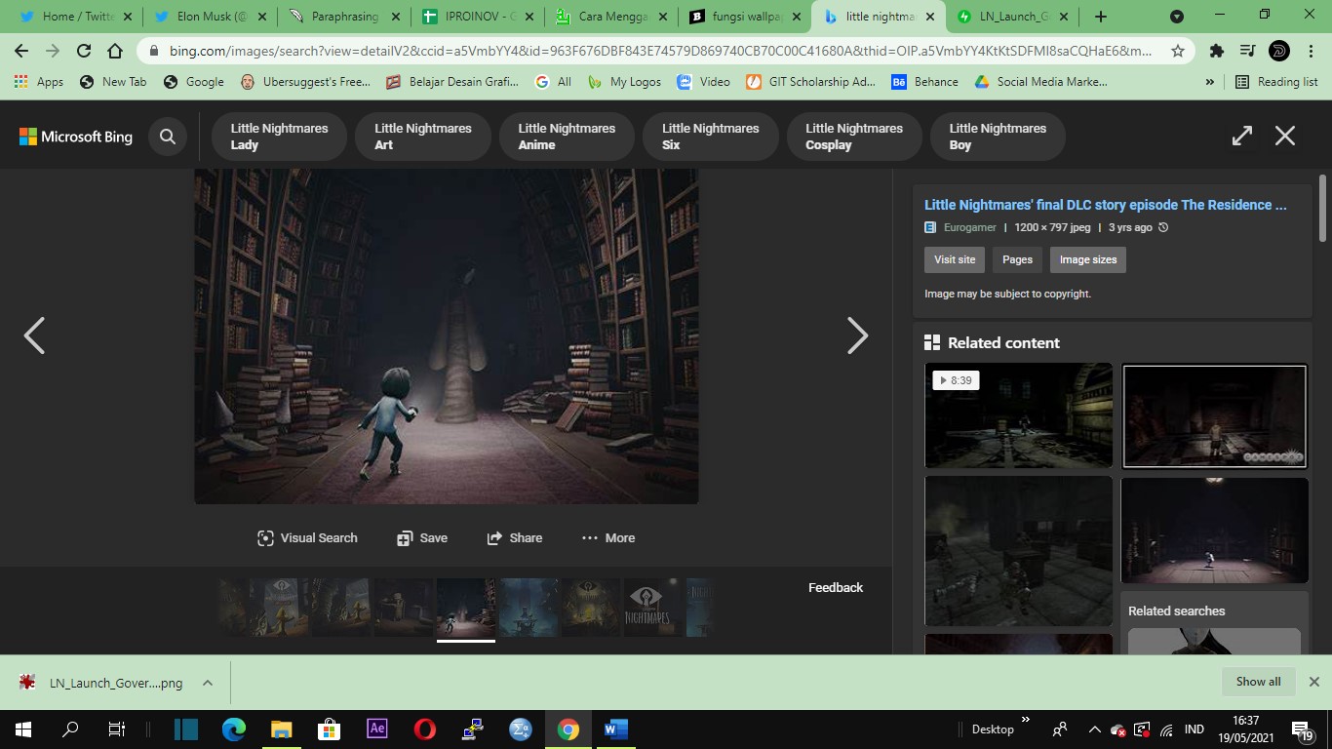Open the media control playlist icon in toolbar
The height and width of the screenshot is (749, 1332).
pyautogui.click(x=1247, y=51)
